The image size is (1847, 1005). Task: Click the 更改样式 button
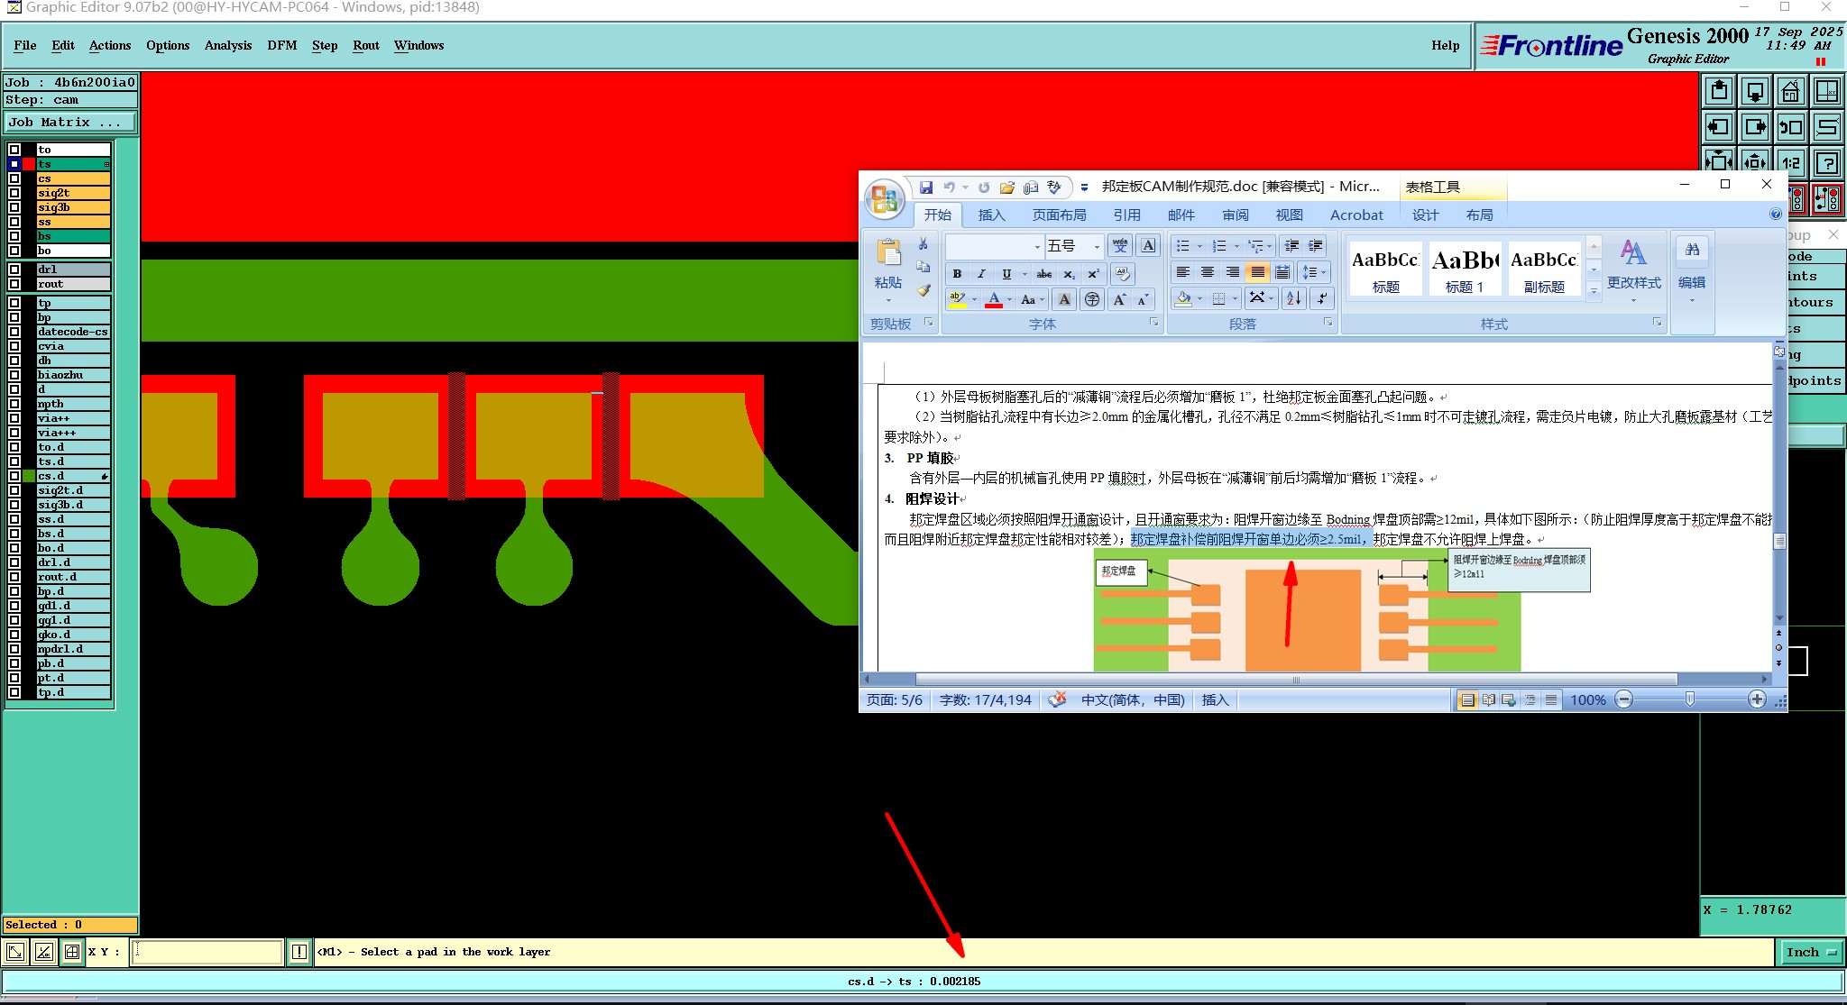click(x=1633, y=270)
